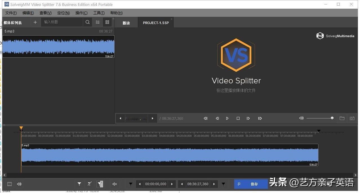Click the player current time field
The width and height of the screenshot is (360, 193).
[136, 118]
